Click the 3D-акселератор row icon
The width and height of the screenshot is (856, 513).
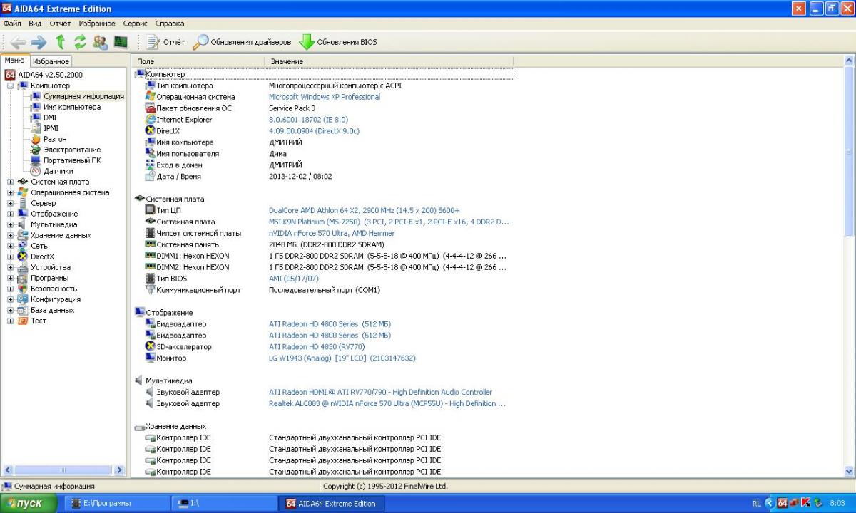(150, 347)
